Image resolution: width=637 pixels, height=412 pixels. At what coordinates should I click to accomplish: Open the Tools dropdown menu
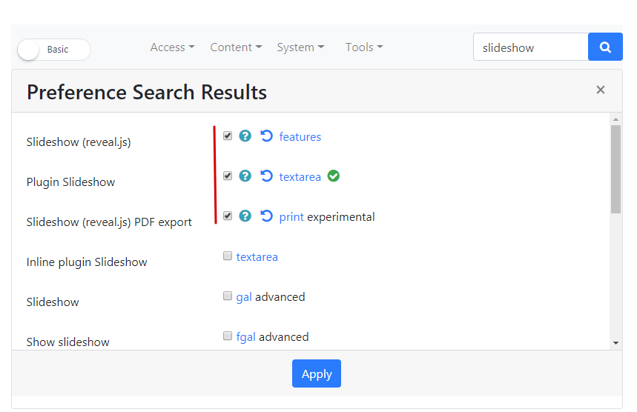[x=364, y=47]
